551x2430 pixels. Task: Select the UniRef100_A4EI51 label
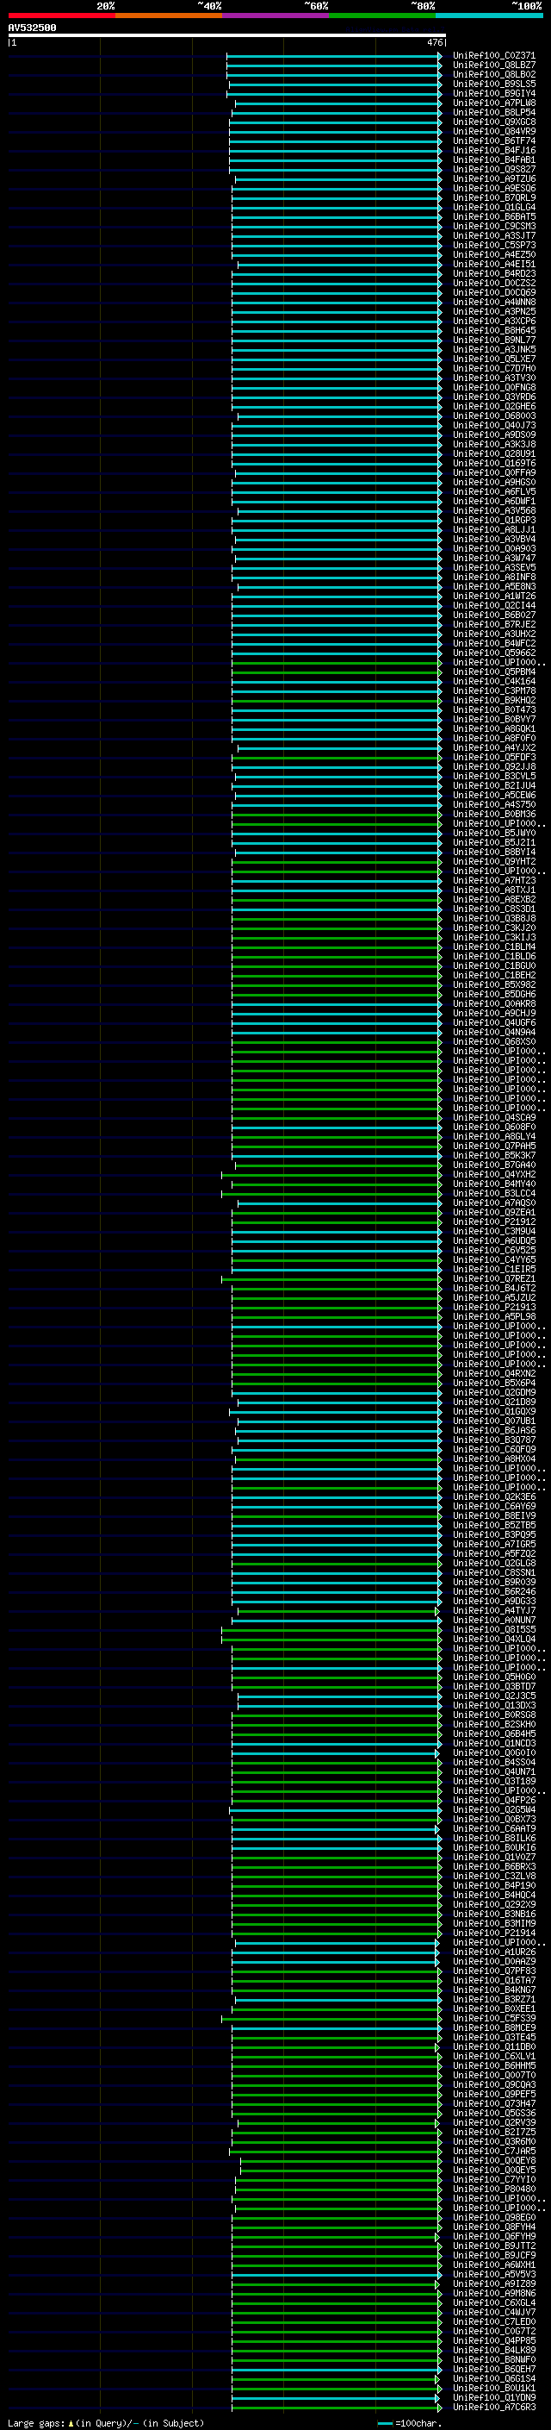[494, 264]
